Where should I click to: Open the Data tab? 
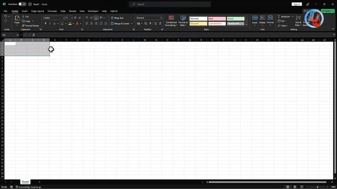pyautogui.click(x=63, y=11)
